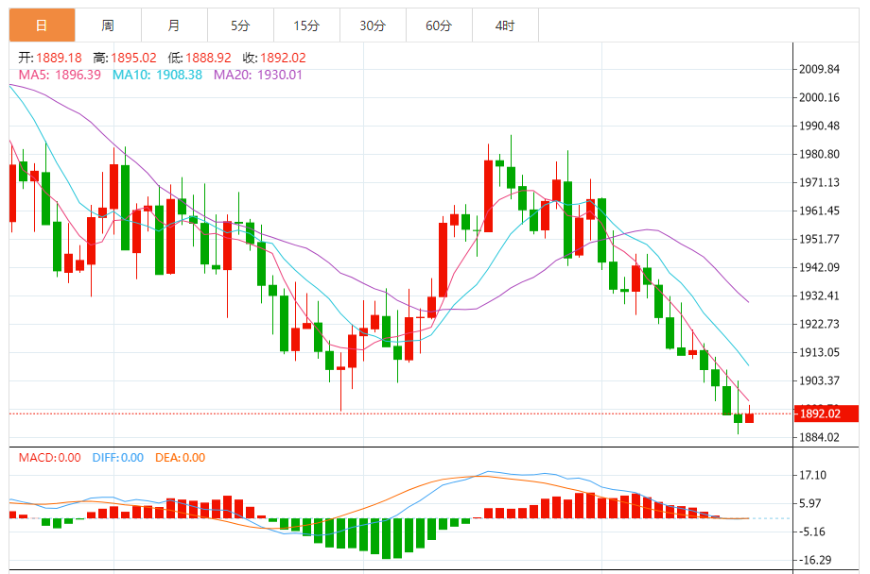Select the 日 daily chart tab
This screenshot has width=870, height=574.
coord(43,25)
